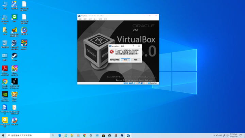
Task: Select the UltraISO desktop shortcut
Action: pos(14,121)
